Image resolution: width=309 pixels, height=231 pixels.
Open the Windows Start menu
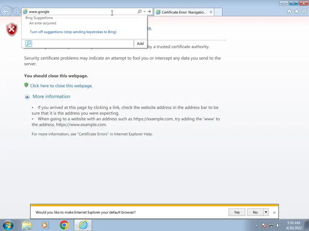(x=8, y=225)
